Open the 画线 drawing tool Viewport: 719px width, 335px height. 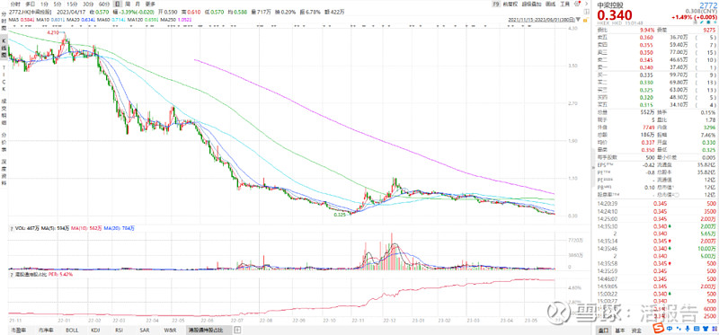551,4
